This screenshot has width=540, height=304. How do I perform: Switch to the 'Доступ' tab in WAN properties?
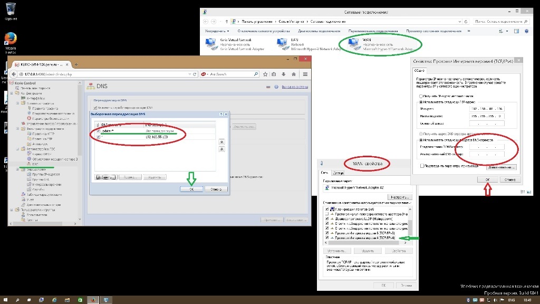338,173
